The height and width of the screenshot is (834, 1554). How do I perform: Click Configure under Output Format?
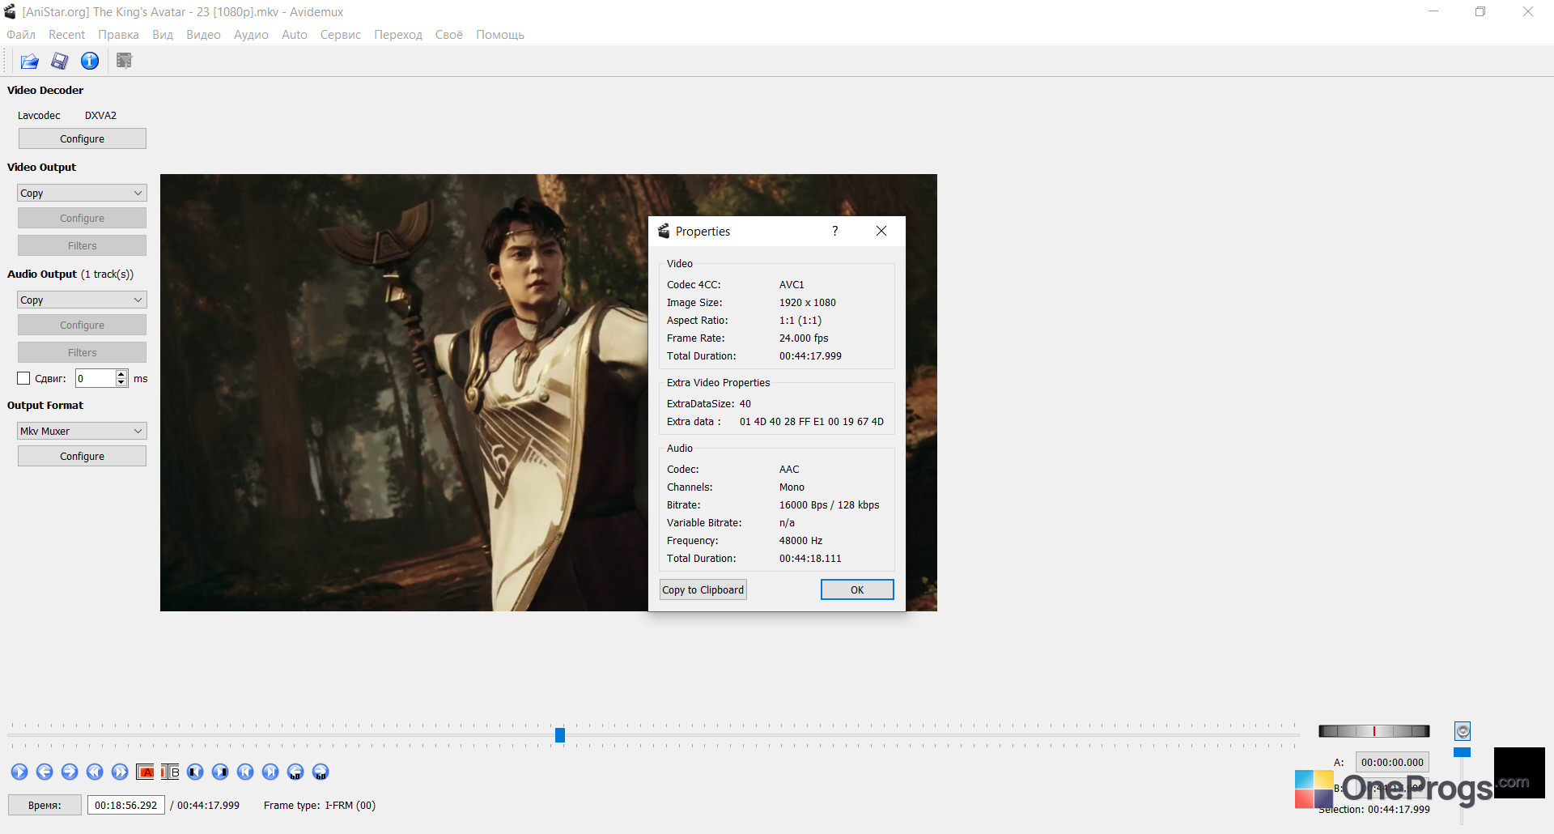coord(82,456)
